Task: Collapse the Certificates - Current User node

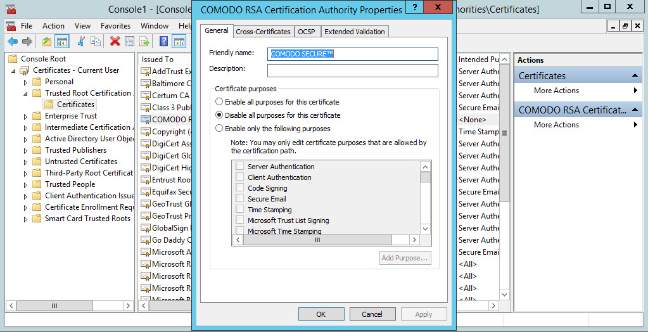Action: pyautogui.click(x=14, y=71)
